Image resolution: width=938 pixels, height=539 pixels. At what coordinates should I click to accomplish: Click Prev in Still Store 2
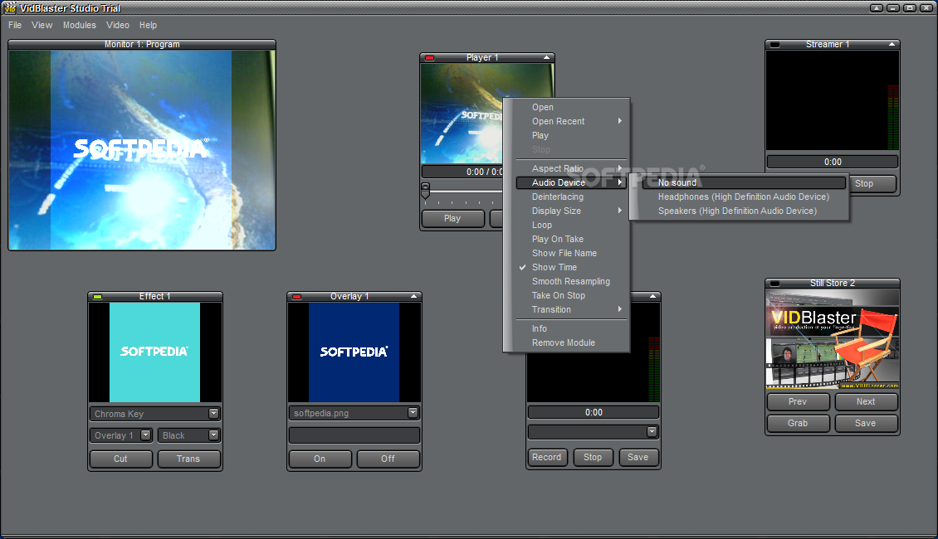point(798,401)
